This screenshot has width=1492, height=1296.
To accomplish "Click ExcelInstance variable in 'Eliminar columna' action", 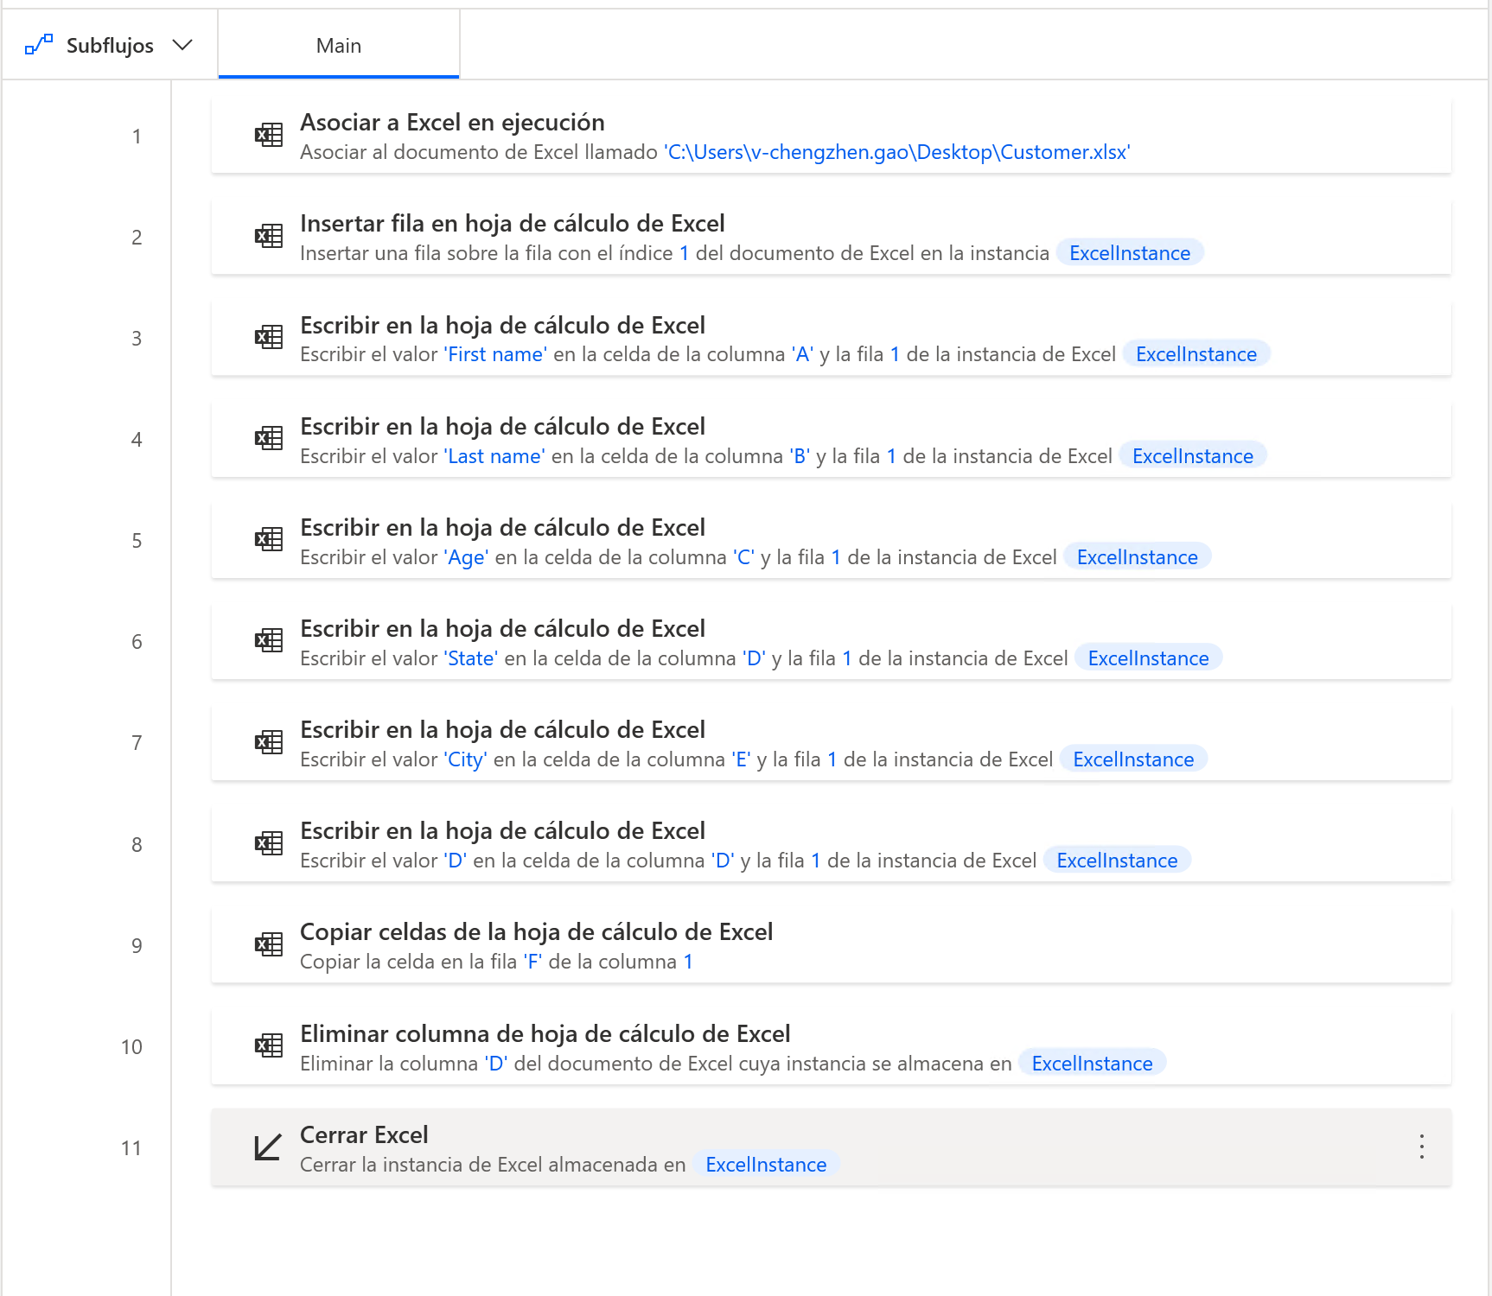I will tap(1093, 1064).
